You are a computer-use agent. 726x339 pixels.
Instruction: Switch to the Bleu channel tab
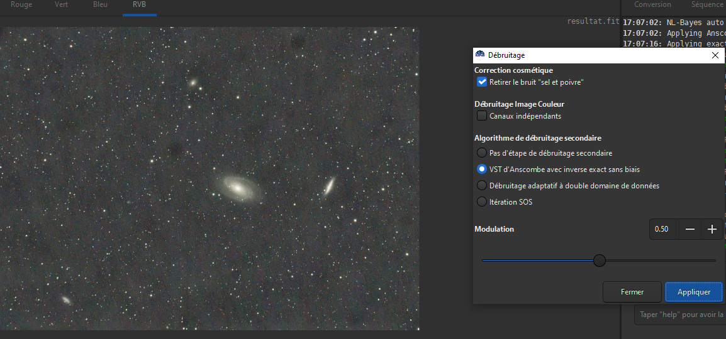100,6
